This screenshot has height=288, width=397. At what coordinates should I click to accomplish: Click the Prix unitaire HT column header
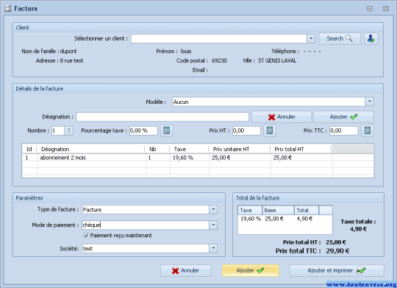[x=240, y=150]
